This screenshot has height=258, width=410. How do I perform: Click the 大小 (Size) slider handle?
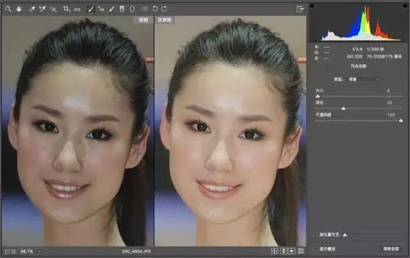pyautogui.click(x=318, y=97)
